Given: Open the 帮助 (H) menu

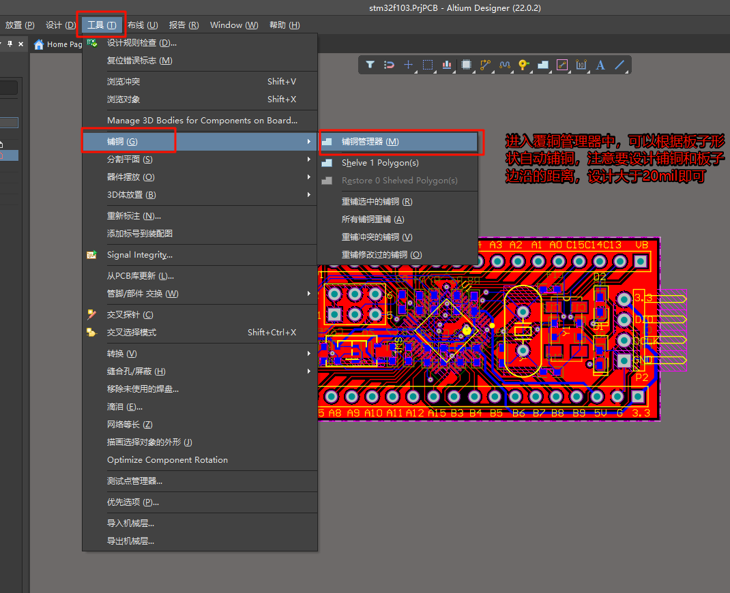Looking at the screenshot, I should pos(284,25).
